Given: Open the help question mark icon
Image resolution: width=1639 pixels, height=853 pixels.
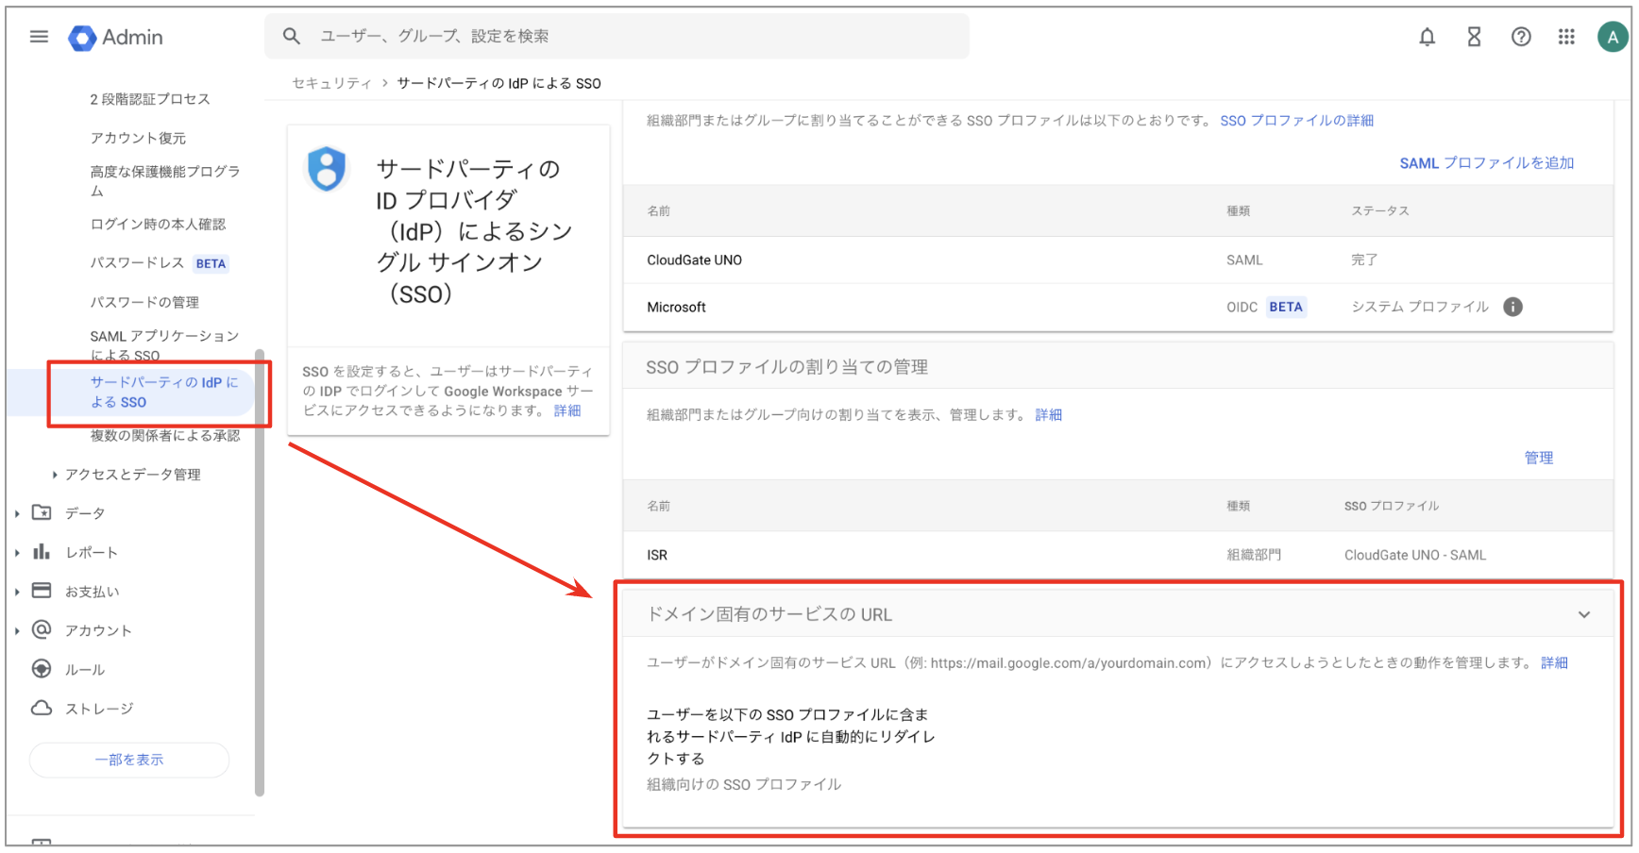Looking at the screenshot, I should point(1521,37).
